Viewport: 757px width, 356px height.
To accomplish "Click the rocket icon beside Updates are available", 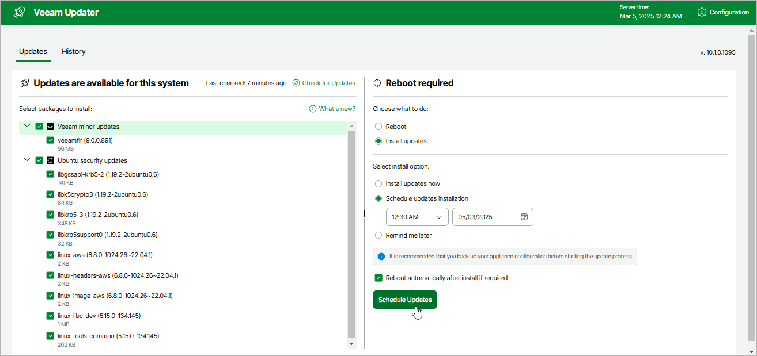I will point(24,83).
